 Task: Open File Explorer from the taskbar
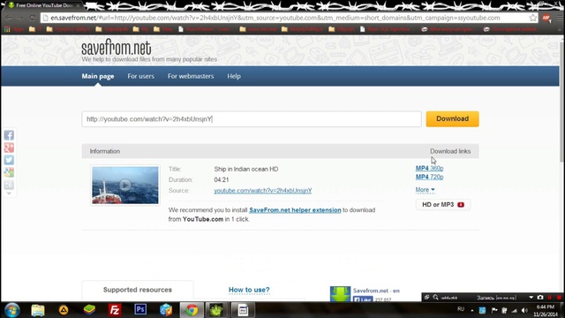(38, 310)
